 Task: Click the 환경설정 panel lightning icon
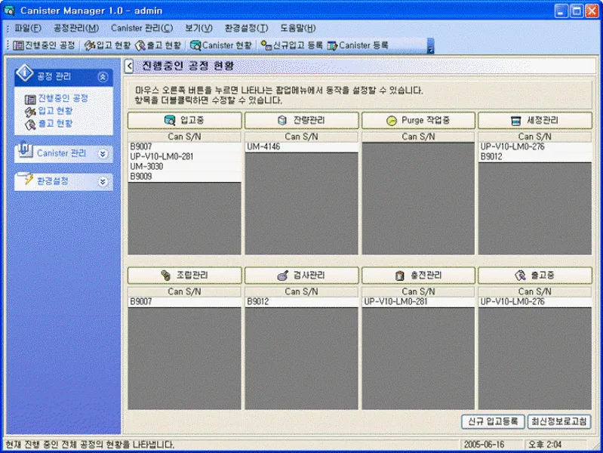click(x=27, y=179)
